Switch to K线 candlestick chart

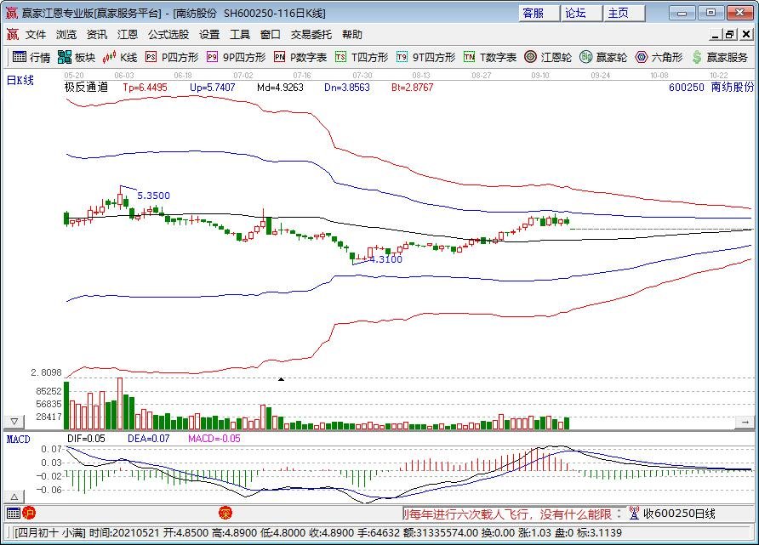[x=120, y=57]
